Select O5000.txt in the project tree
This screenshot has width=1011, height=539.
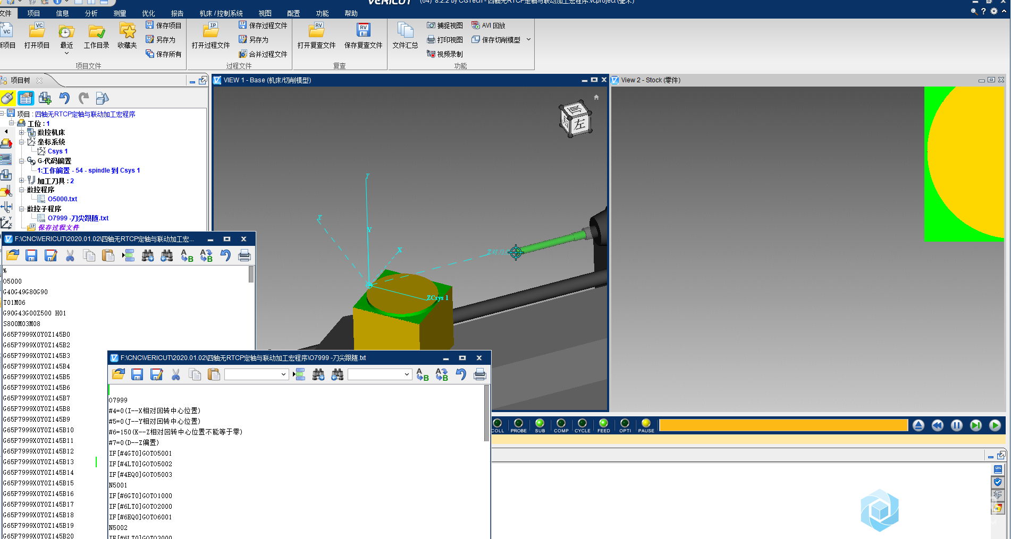tap(62, 199)
